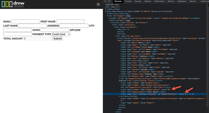This screenshot has height=113, width=209.
Task: Select the input id Address line
Action: (x=147, y=58)
